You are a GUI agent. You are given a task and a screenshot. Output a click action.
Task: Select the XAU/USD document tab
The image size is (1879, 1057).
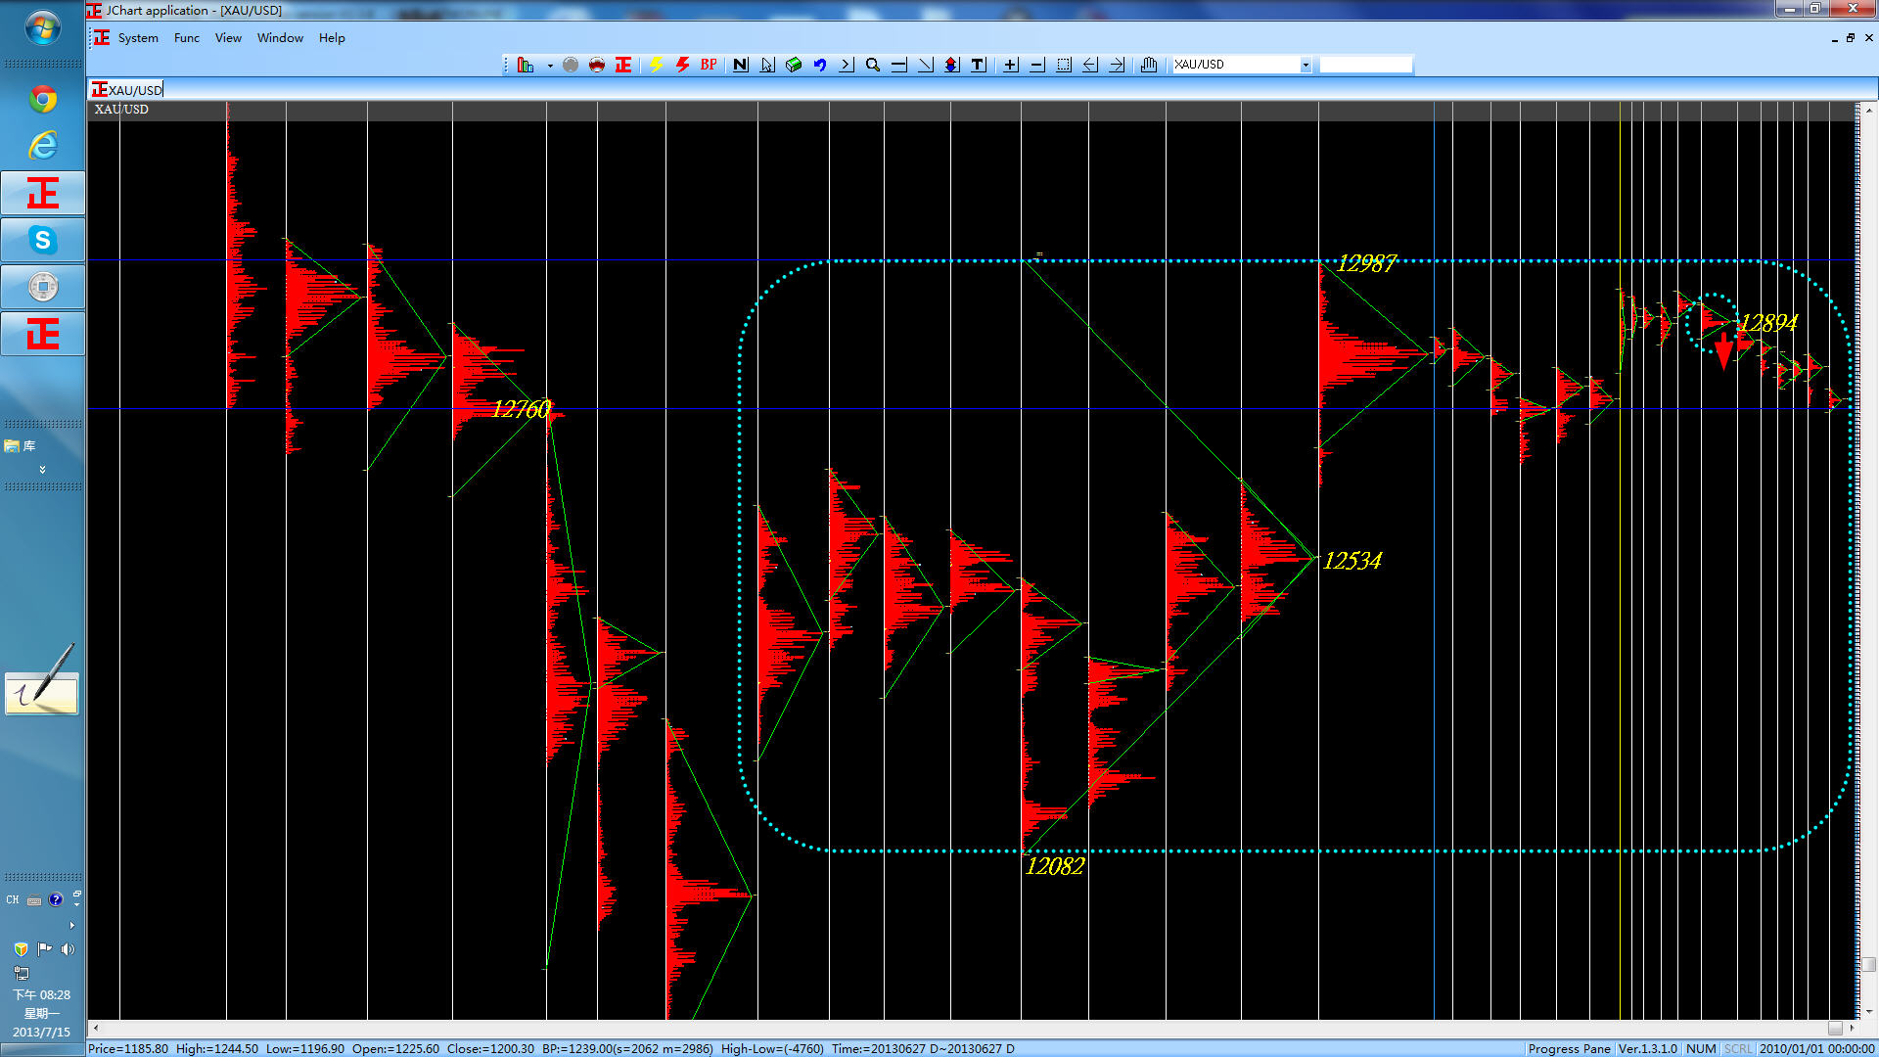tap(128, 90)
